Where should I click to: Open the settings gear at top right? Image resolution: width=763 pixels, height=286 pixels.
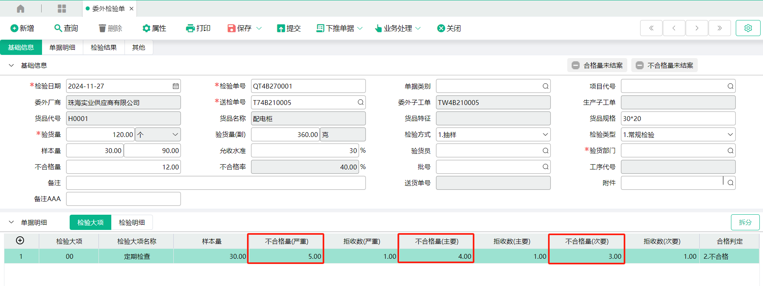pyautogui.click(x=747, y=28)
